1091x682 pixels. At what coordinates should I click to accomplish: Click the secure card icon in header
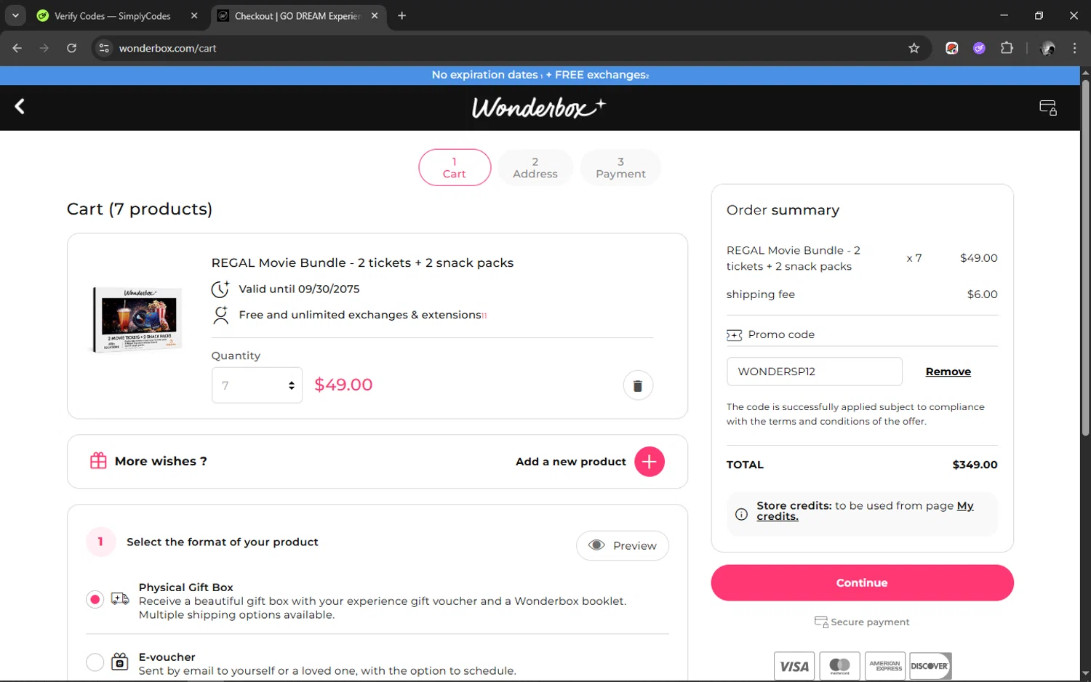tap(1048, 108)
